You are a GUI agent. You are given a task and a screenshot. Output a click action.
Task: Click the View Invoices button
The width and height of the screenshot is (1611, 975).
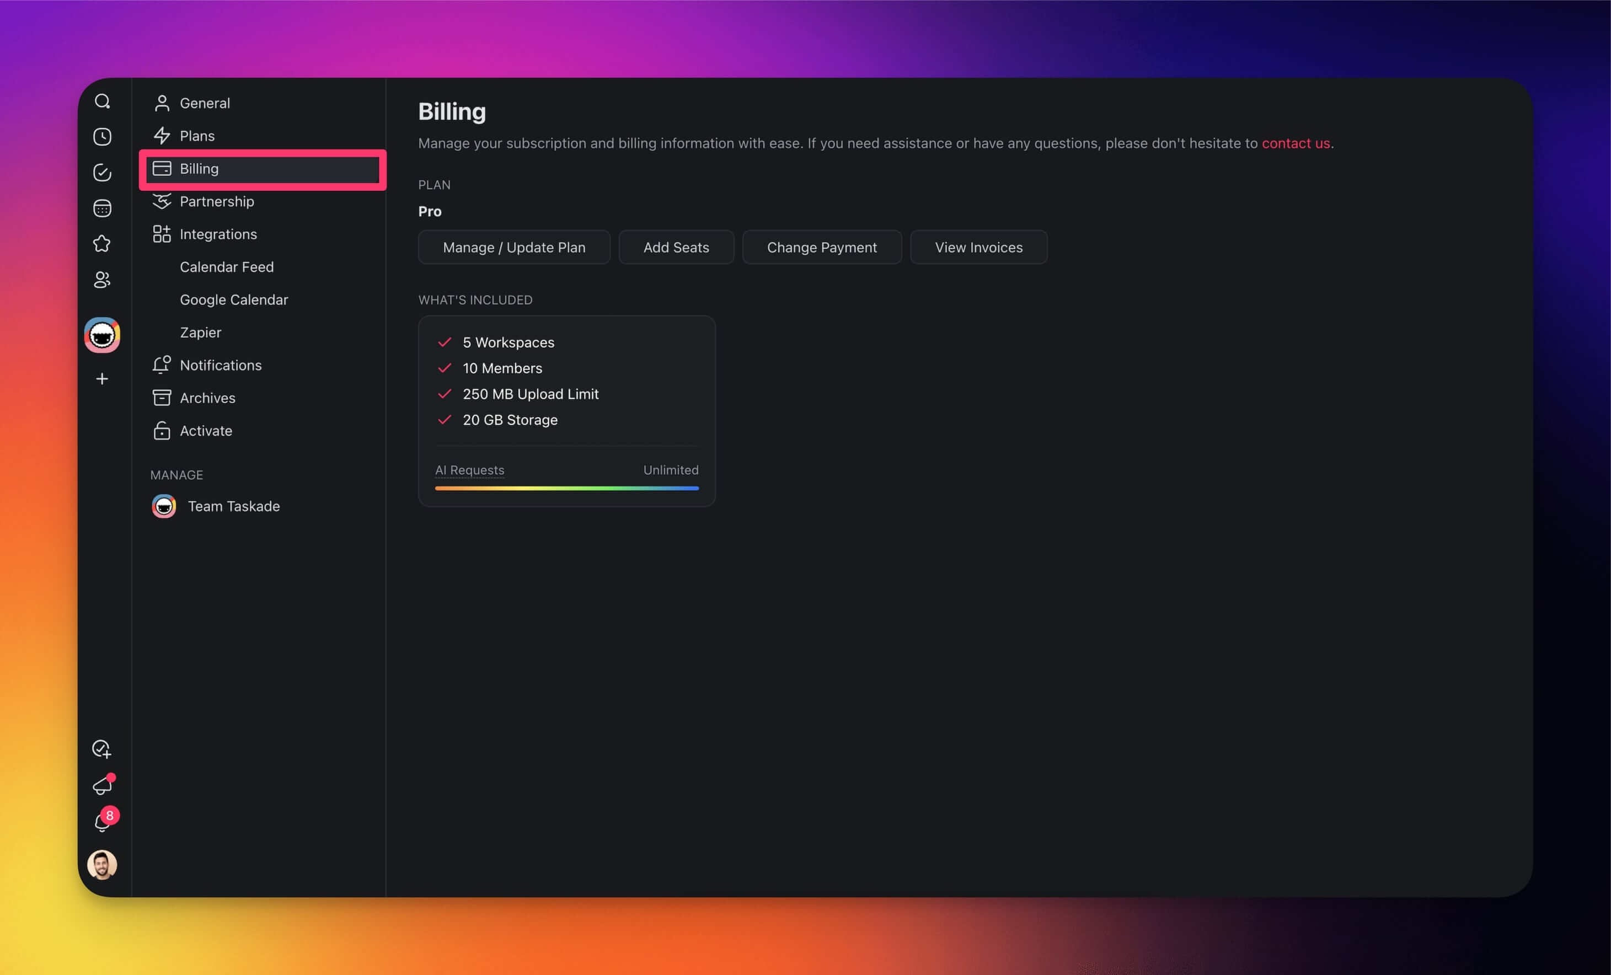978,247
